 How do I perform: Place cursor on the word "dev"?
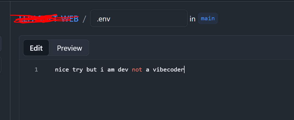click(x=123, y=70)
